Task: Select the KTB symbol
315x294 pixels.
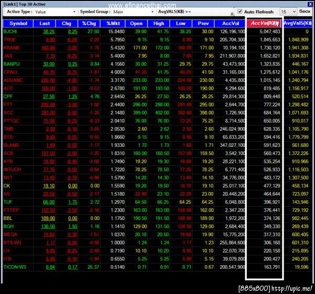Action: pos(8,161)
